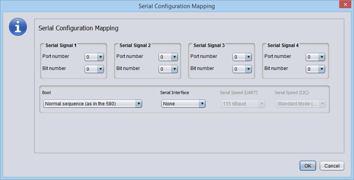Close the Serial Configuration Mapping dialog
The height and width of the screenshot is (180, 354).
345,4
